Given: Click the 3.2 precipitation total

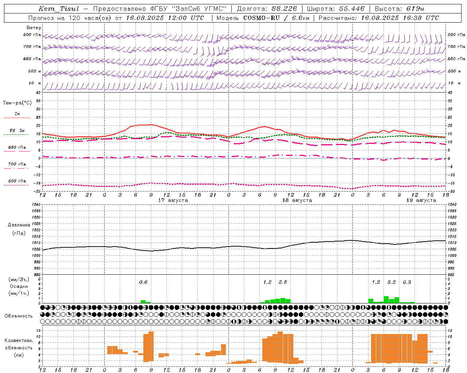Looking at the screenshot, I should (x=391, y=282).
